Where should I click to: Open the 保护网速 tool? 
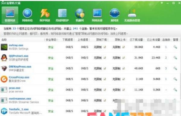coord(45,15)
